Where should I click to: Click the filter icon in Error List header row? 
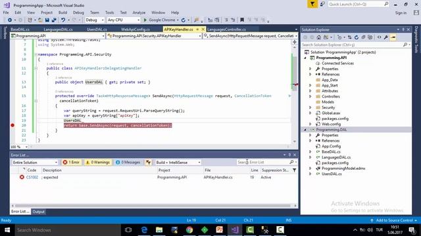click(294, 170)
